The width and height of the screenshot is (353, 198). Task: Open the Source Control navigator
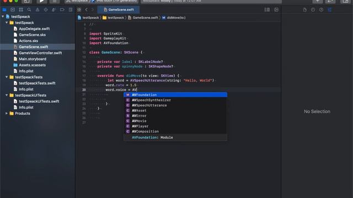click(13, 10)
